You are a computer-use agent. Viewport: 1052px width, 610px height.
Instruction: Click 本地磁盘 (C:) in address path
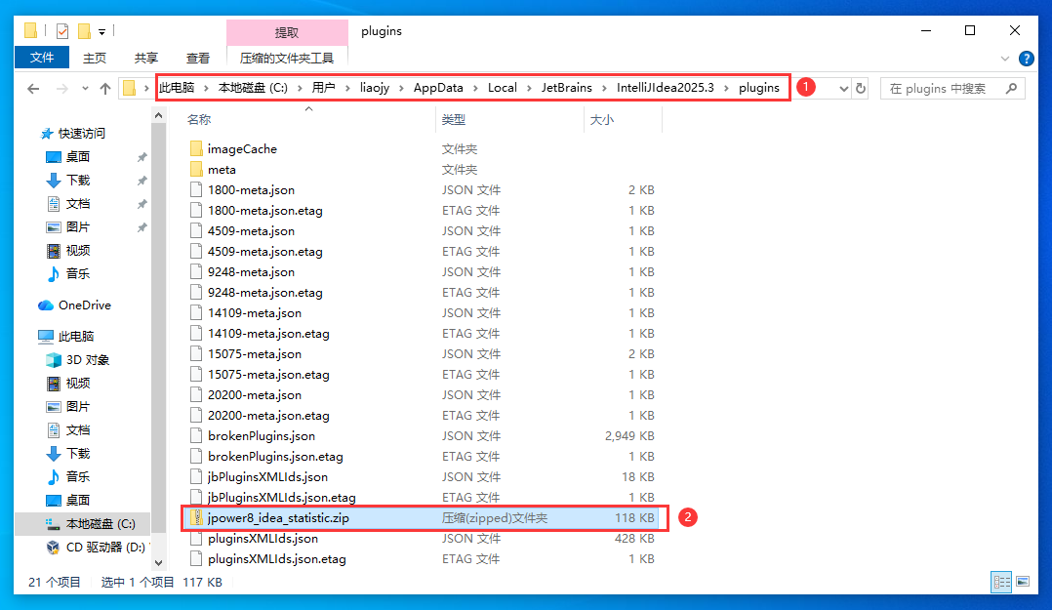point(253,88)
